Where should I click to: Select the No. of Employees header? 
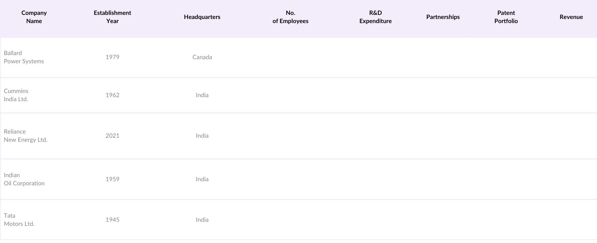(x=290, y=17)
